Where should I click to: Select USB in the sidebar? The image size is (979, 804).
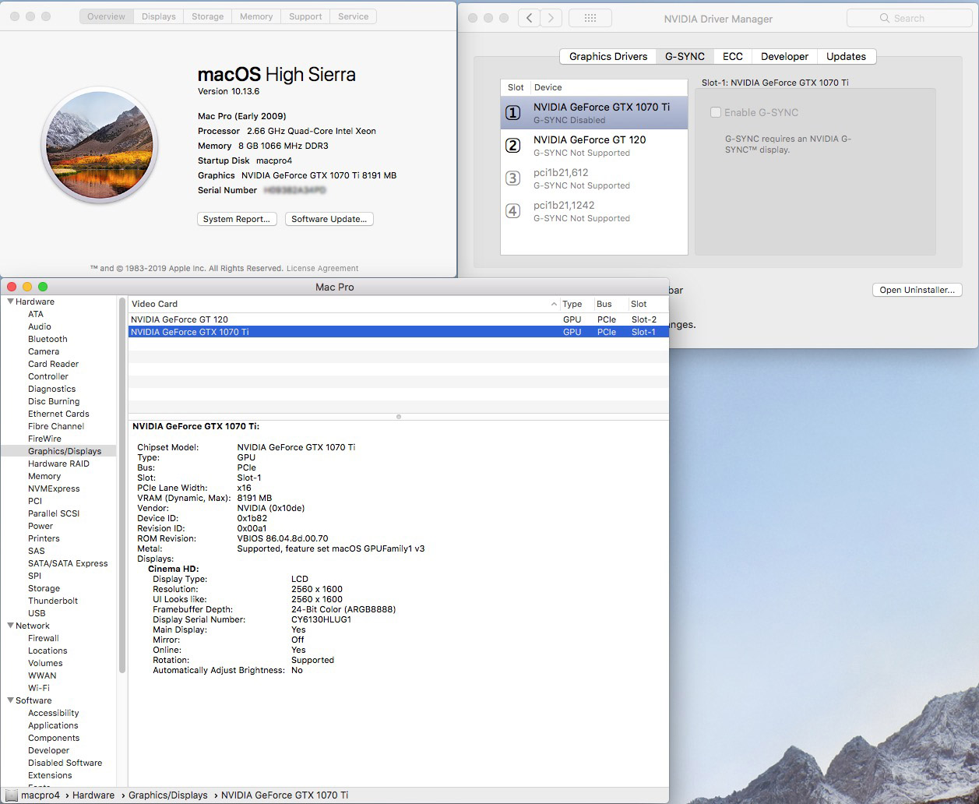(x=37, y=613)
